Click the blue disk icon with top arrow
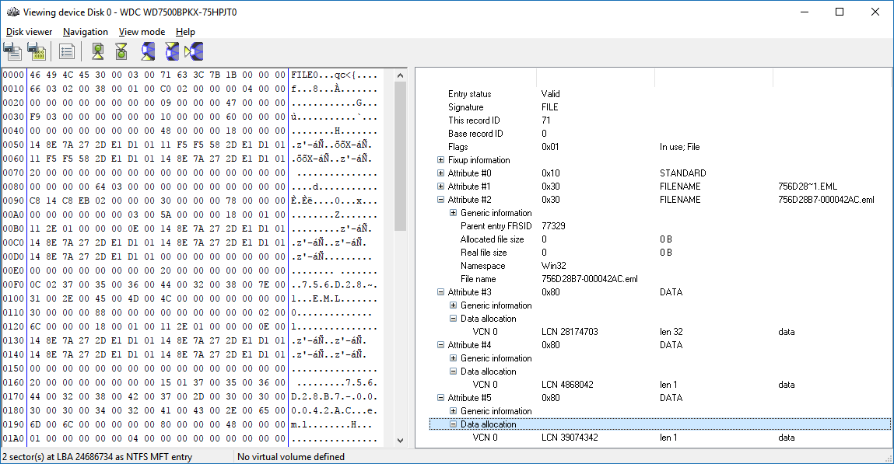This screenshot has width=894, height=464. click(x=171, y=51)
